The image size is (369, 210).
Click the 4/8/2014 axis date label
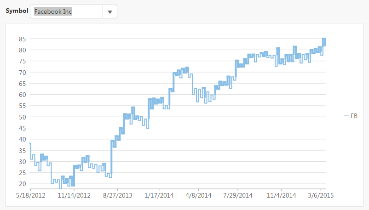[x=198, y=195]
